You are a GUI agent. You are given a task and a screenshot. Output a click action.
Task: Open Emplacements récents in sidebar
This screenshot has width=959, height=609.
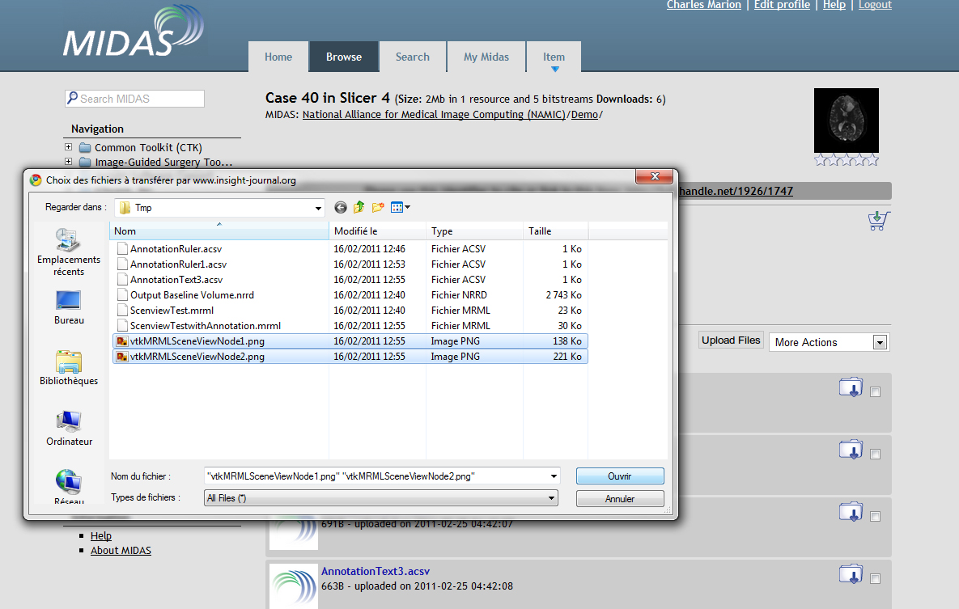point(69,251)
